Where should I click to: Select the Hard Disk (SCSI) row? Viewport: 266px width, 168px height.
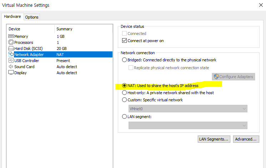(x=60, y=49)
